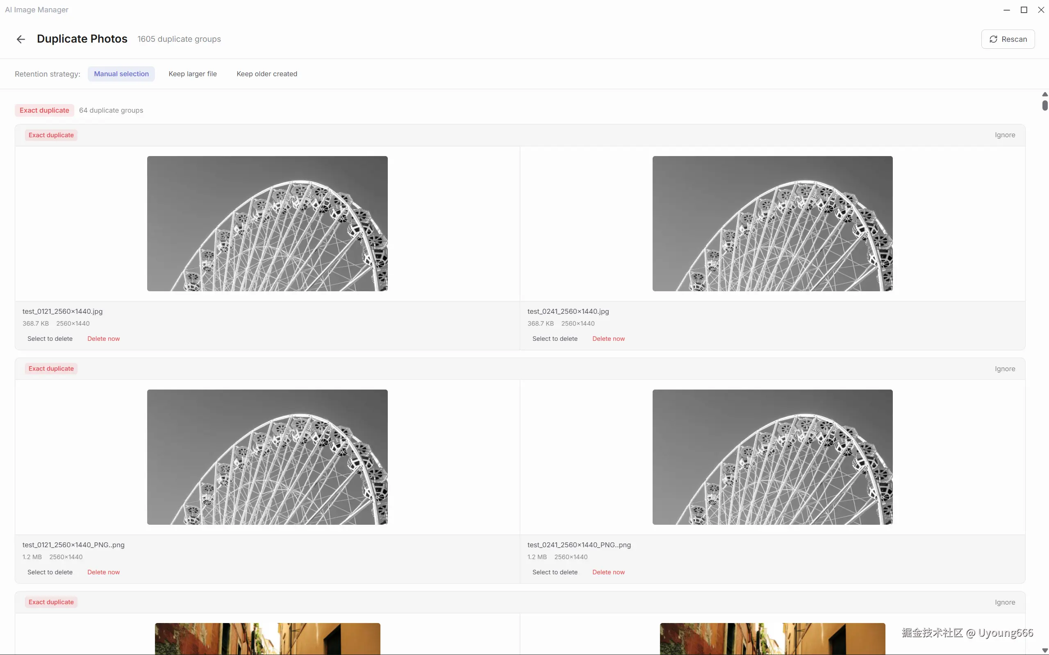The image size is (1049, 655).
Task: Click the vertical scrollbar thumb
Action: click(1044, 105)
